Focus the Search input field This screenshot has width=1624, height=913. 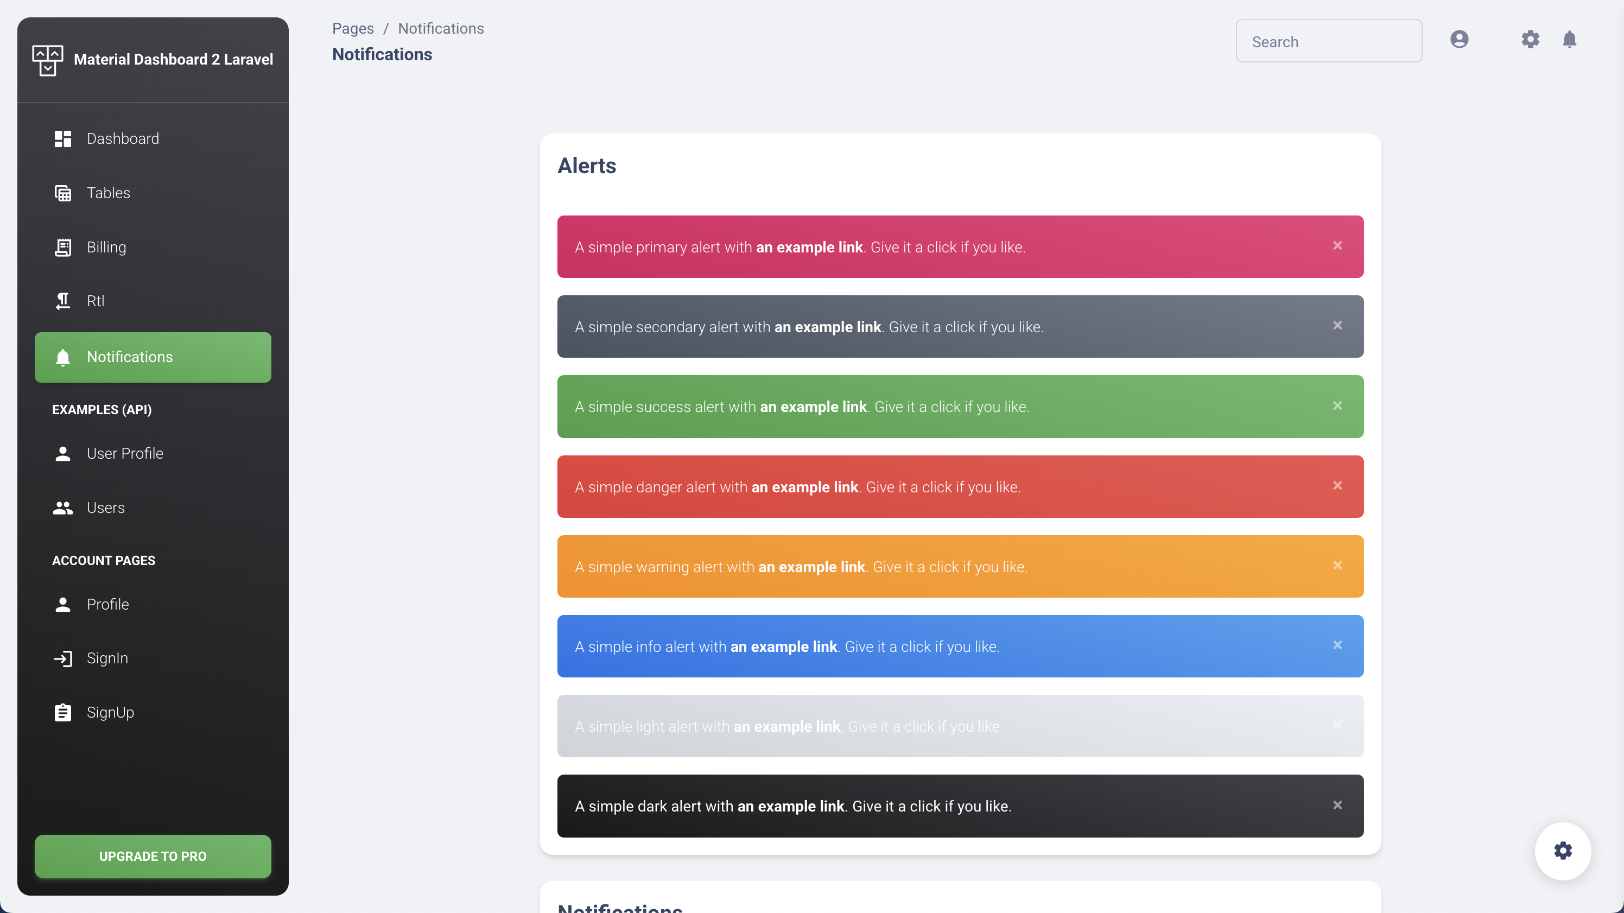(1328, 42)
